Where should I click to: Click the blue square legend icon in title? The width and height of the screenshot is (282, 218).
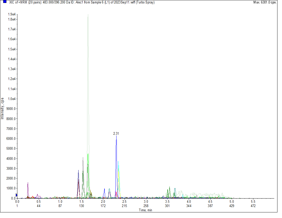coord(5,2)
